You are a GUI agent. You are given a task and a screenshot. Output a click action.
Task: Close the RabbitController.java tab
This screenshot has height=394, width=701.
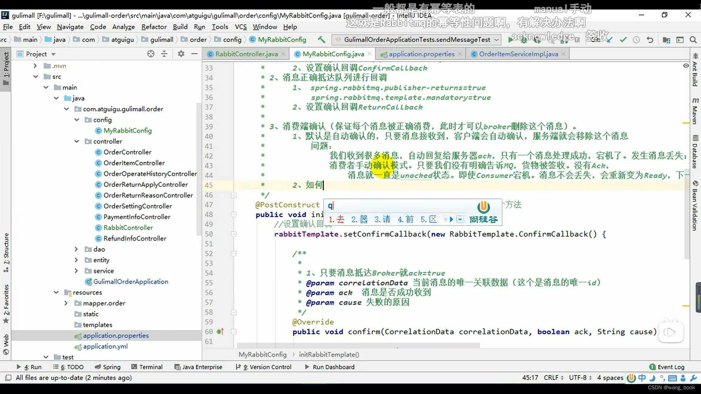click(283, 54)
